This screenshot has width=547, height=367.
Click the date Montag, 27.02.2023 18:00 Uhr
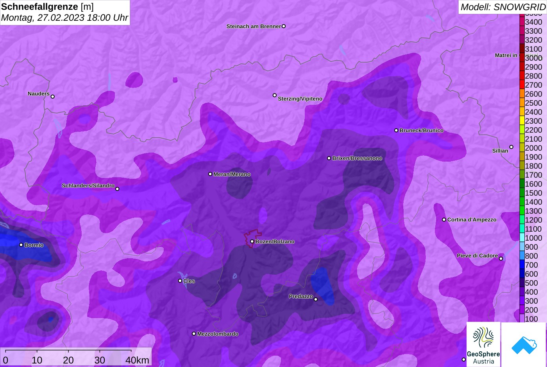[x=64, y=18]
